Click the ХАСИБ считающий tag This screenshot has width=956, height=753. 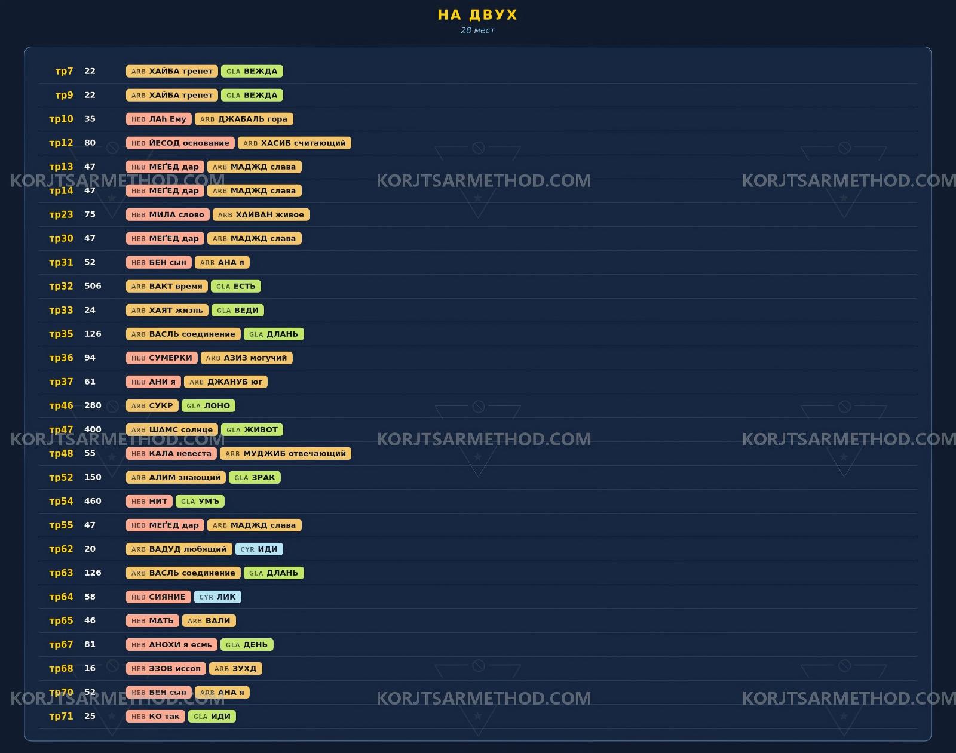tap(295, 143)
